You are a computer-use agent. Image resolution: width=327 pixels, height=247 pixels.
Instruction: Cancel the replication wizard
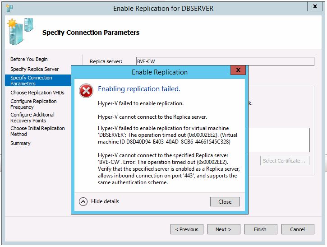click(x=298, y=229)
